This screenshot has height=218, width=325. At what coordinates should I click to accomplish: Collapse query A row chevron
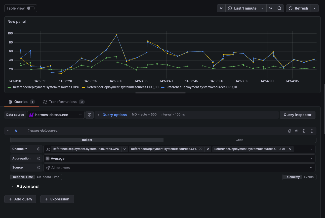8,131
